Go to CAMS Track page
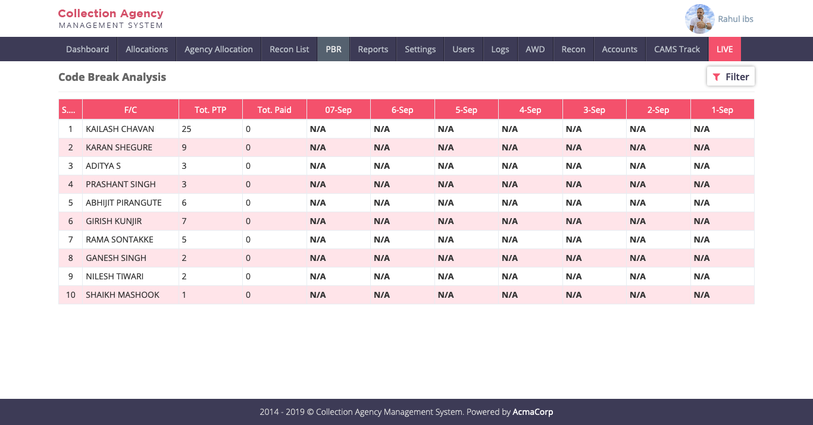This screenshot has height=425, width=813. tap(677, 49)
